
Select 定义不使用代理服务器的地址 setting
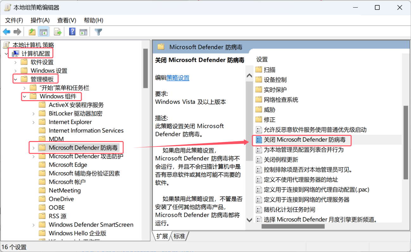tap(301, 180)
